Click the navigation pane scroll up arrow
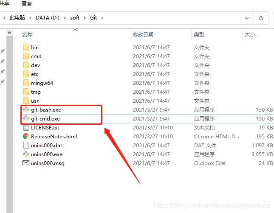The image size is (274, 213). (x=10, y=33)
